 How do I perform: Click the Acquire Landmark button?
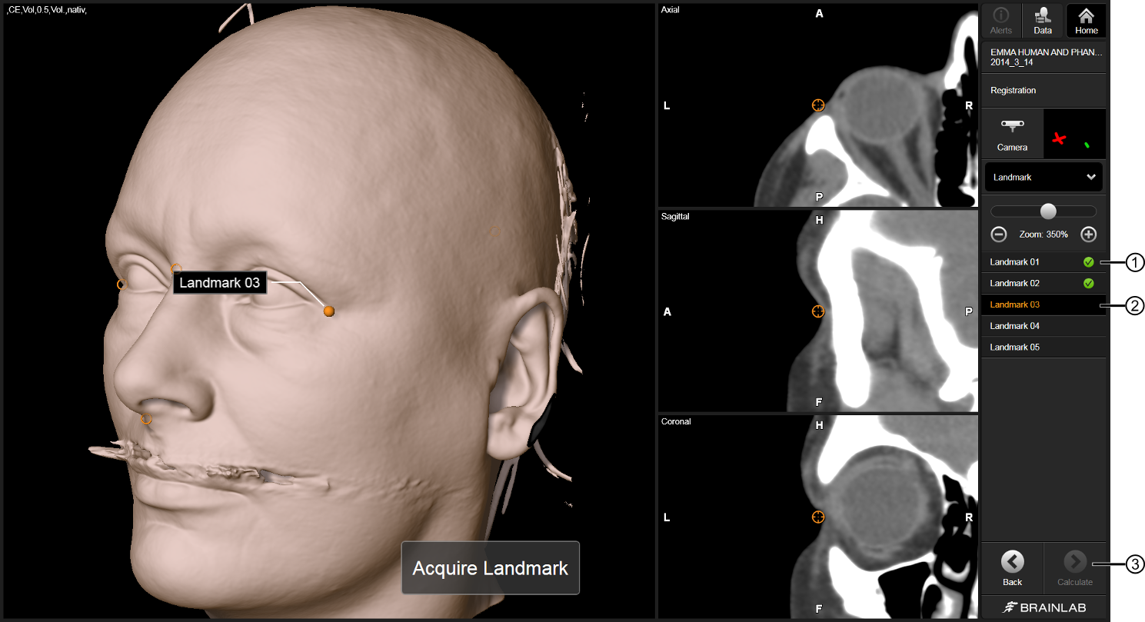(x=490, y=568)
